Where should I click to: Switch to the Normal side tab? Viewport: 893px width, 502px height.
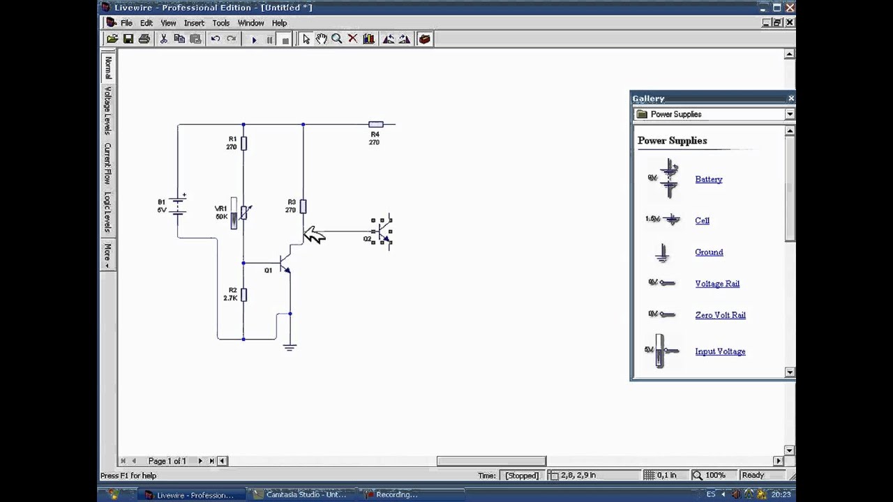[107, 68]
